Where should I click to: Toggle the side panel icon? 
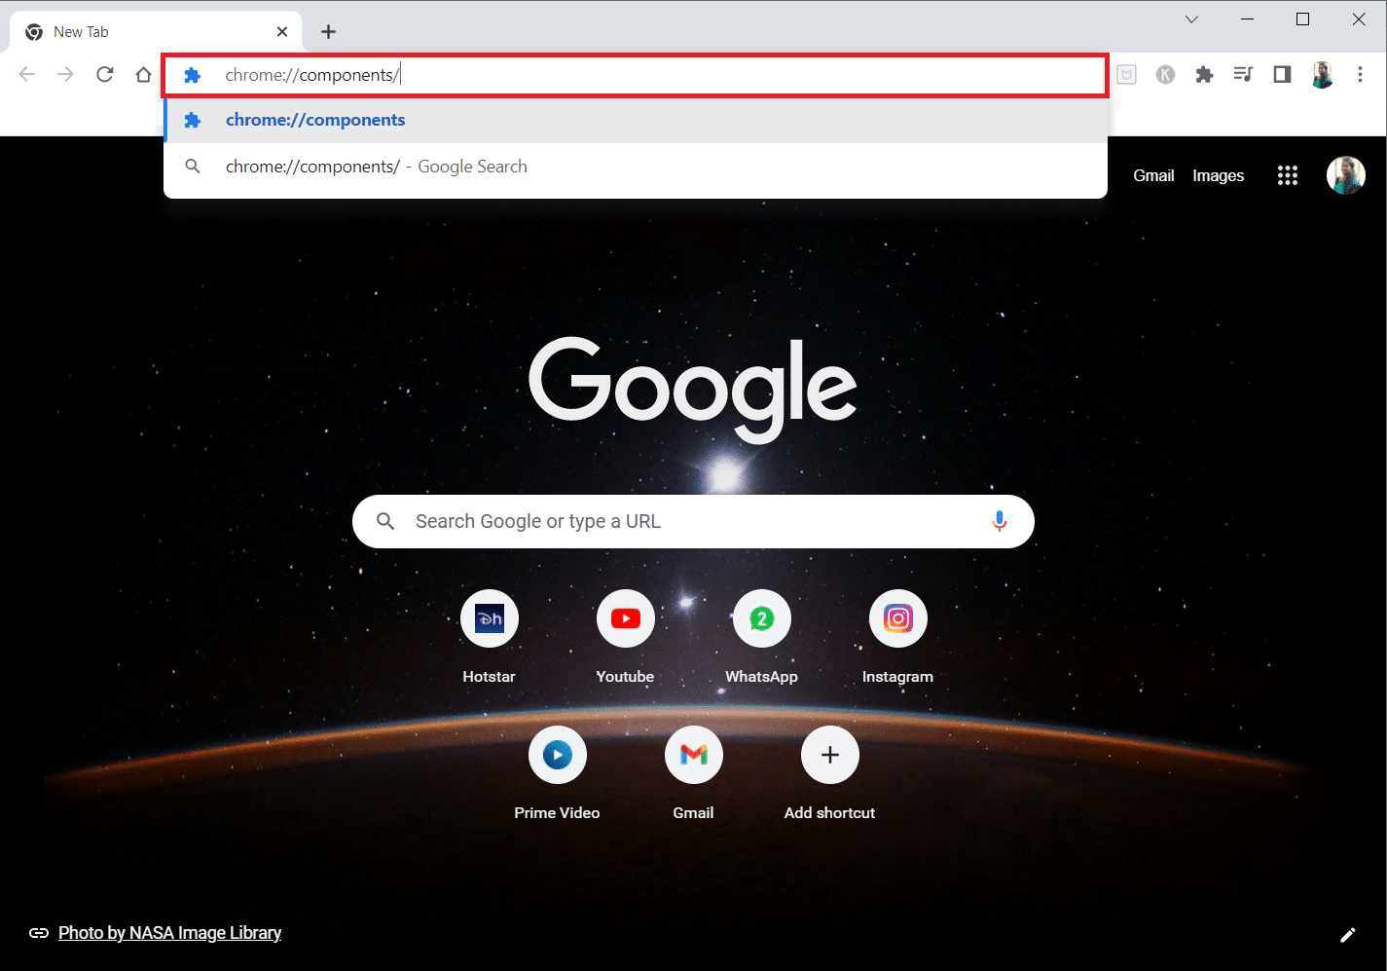[1282, 74]
